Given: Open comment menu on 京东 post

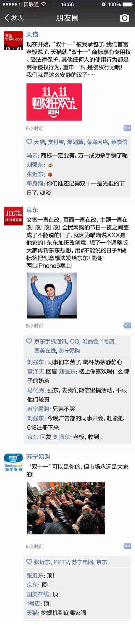Looking at the screenshot, I should pos(127,325).
